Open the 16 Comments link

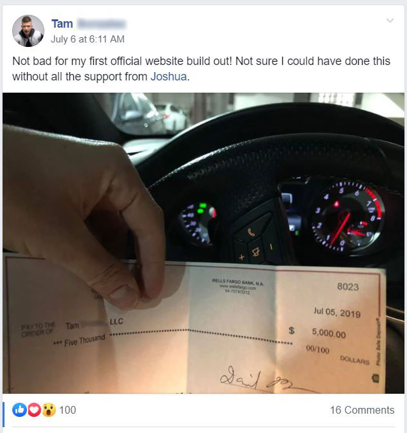coord(362,410)
